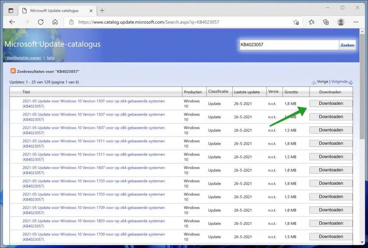
Task: Click the scrollbar up arrow
Action: click(362, 31)
